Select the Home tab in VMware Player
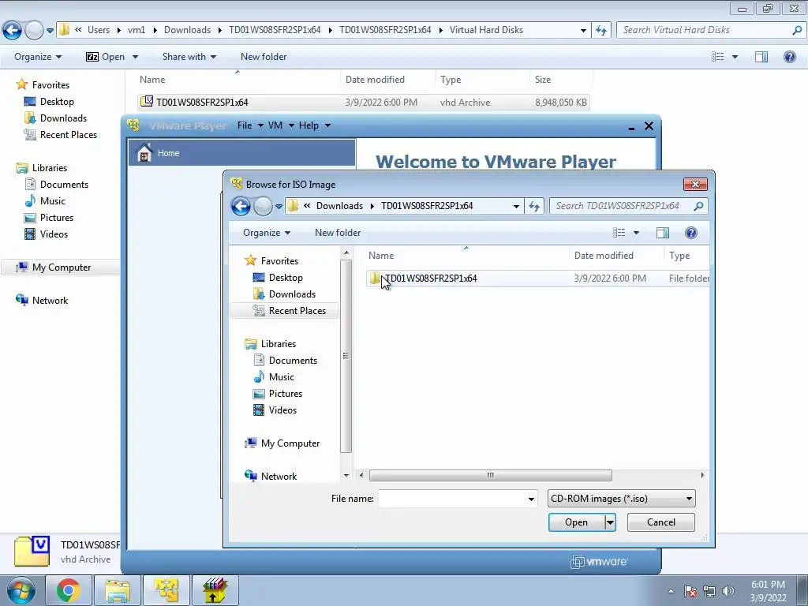 [x=241, y=152]
